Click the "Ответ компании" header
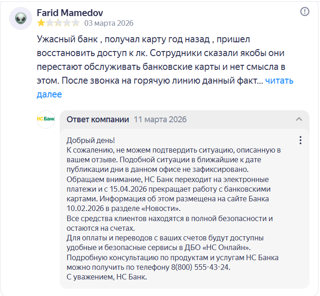Image resolution: width=320 pixels, height=296 pixels. coord(98,120)
